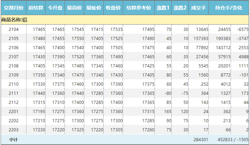Click the 结算参考价 column header
Screen dimensions: 250x145
tap(139, 8)
